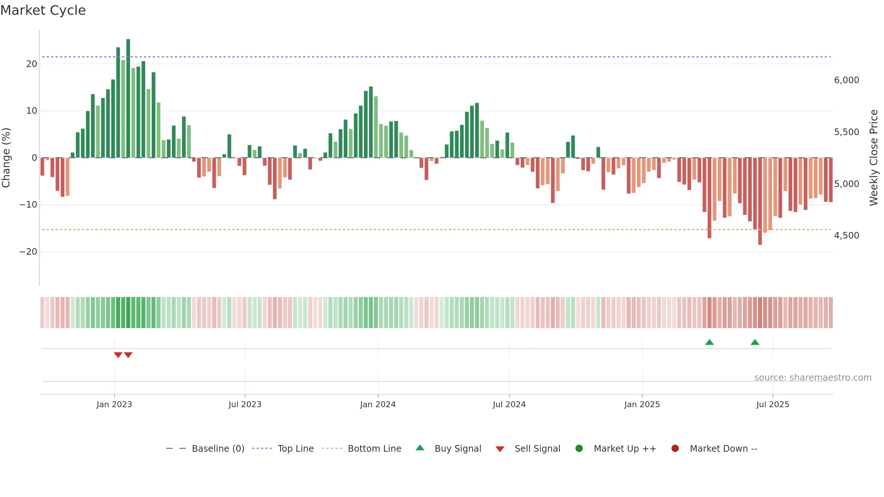Click the 6,000 price tick label
Image resolution: width=884 pixels, height=497 pixels.
846,80
